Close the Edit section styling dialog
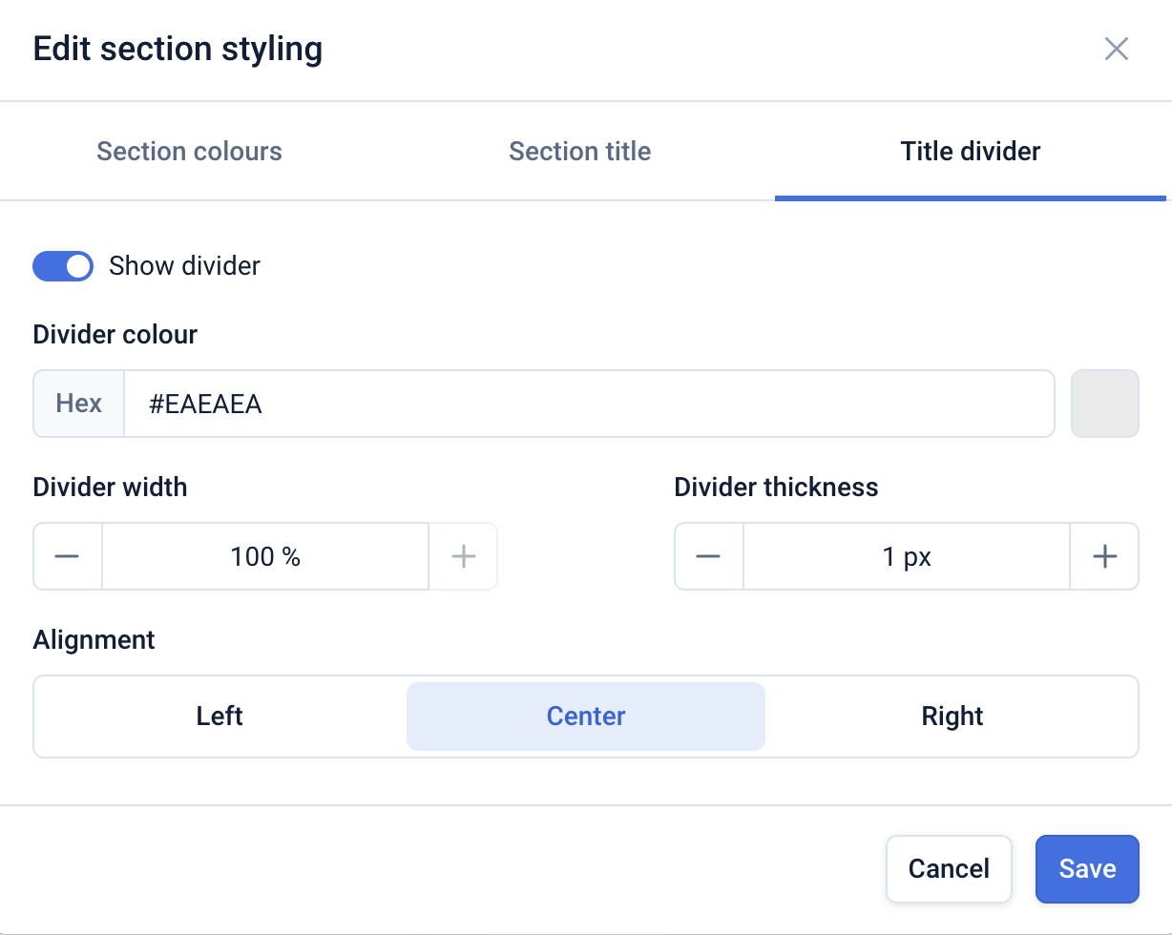1172x935 pixels. pyautogui.click(x=1117, y=49)
